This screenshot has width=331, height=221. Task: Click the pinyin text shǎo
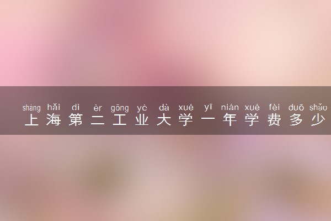tap(318, 107)
